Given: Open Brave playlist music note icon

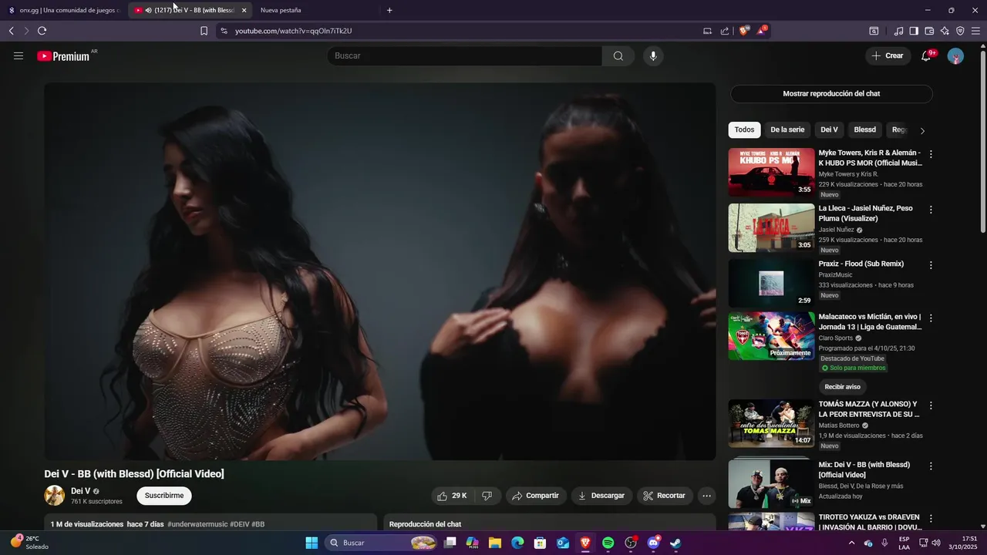Looking at the screenshot, I should click(x=898, y=31).
